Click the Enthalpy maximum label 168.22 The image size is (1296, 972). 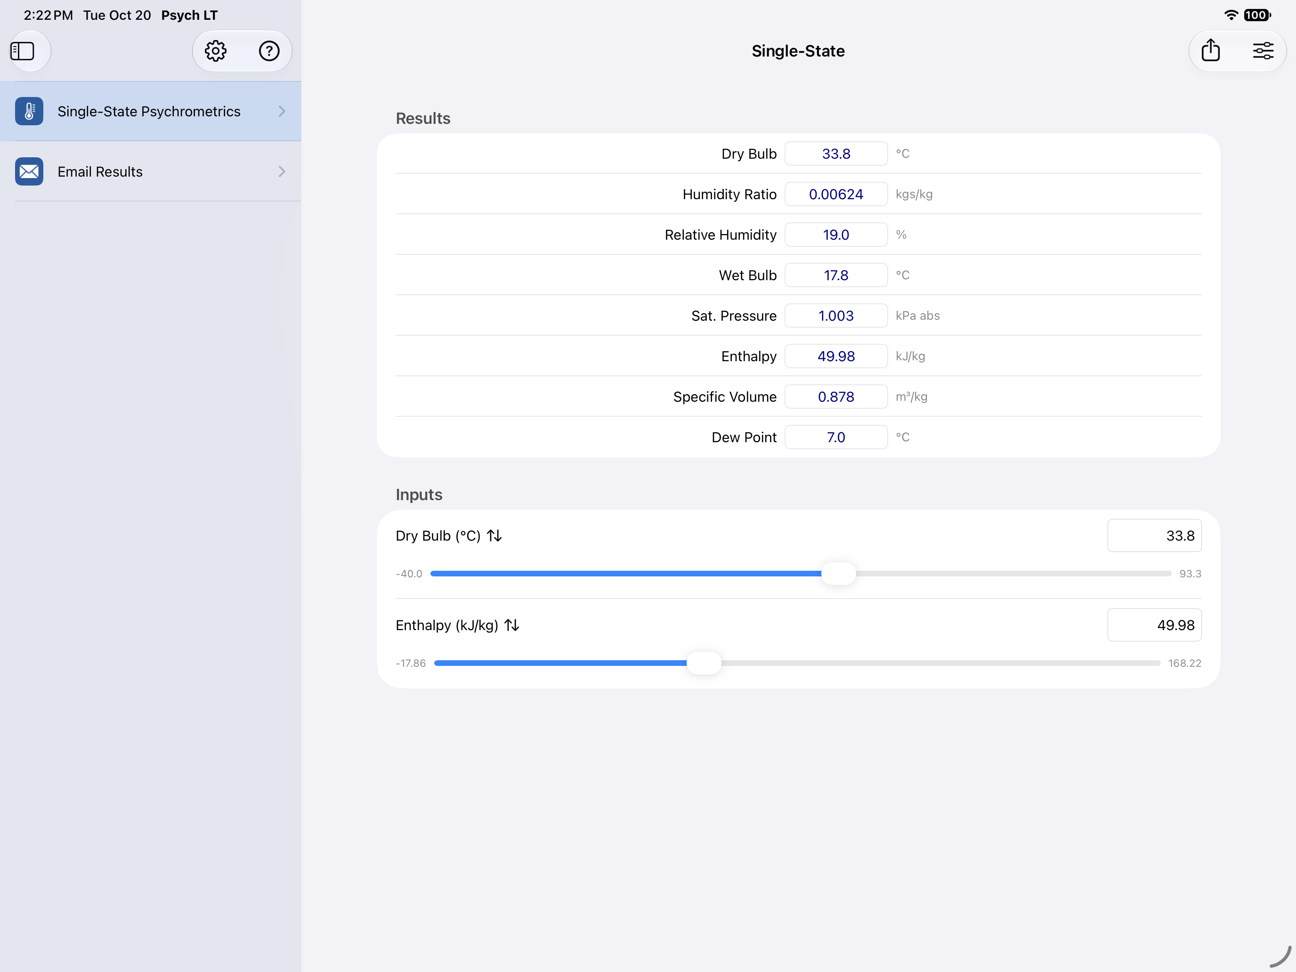tap(1185, 663)
